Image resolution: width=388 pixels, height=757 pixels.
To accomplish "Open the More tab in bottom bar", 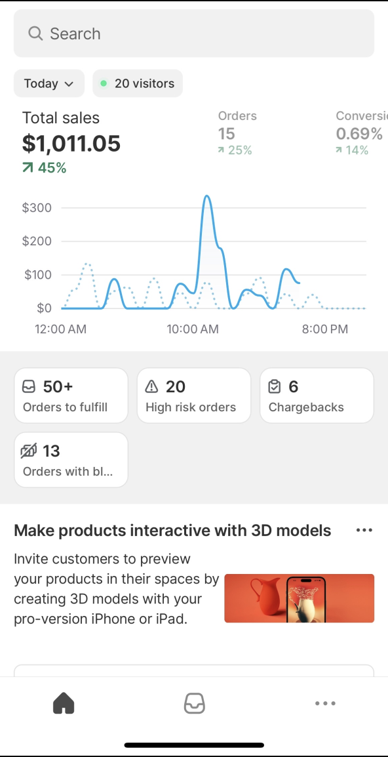I will 325,703.
